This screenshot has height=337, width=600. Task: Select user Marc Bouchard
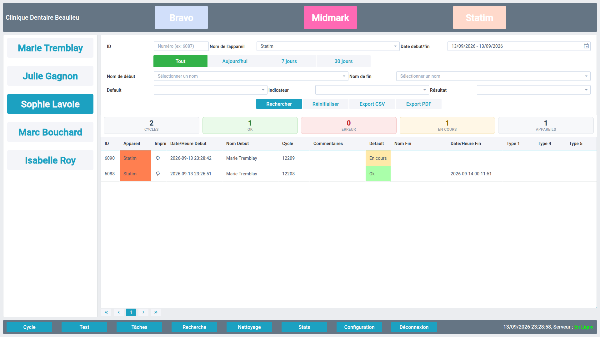point(50,132)
